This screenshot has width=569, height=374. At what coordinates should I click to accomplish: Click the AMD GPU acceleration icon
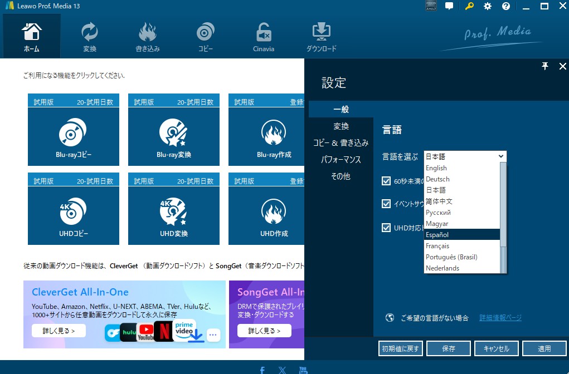click(x=431, y=6)
